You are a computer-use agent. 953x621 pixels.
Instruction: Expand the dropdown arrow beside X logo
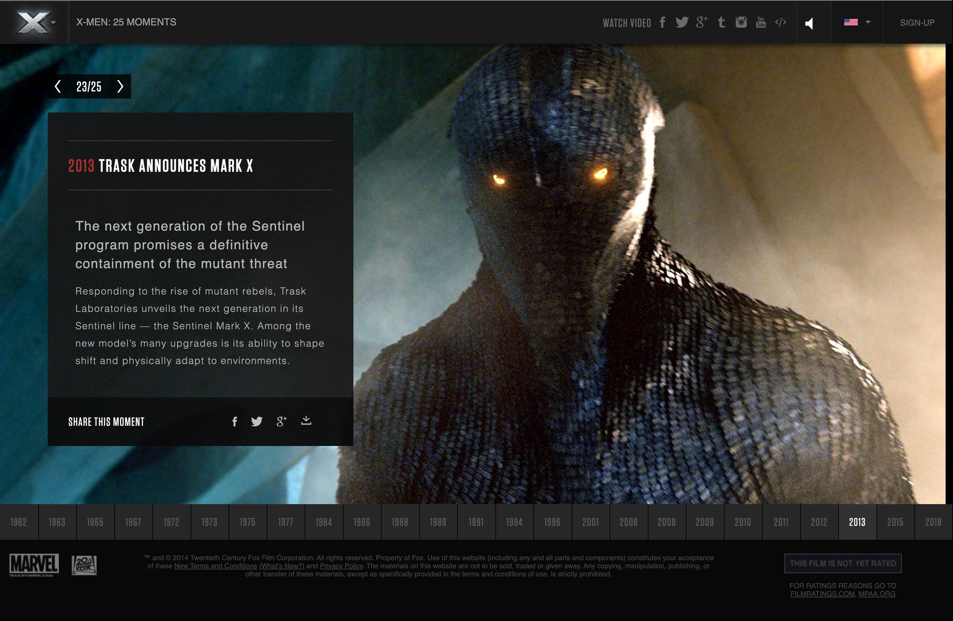pos(53,22)
